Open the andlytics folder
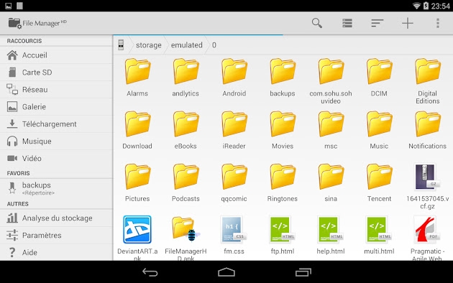This screenshot has height=283, width=453. (186, 78)
